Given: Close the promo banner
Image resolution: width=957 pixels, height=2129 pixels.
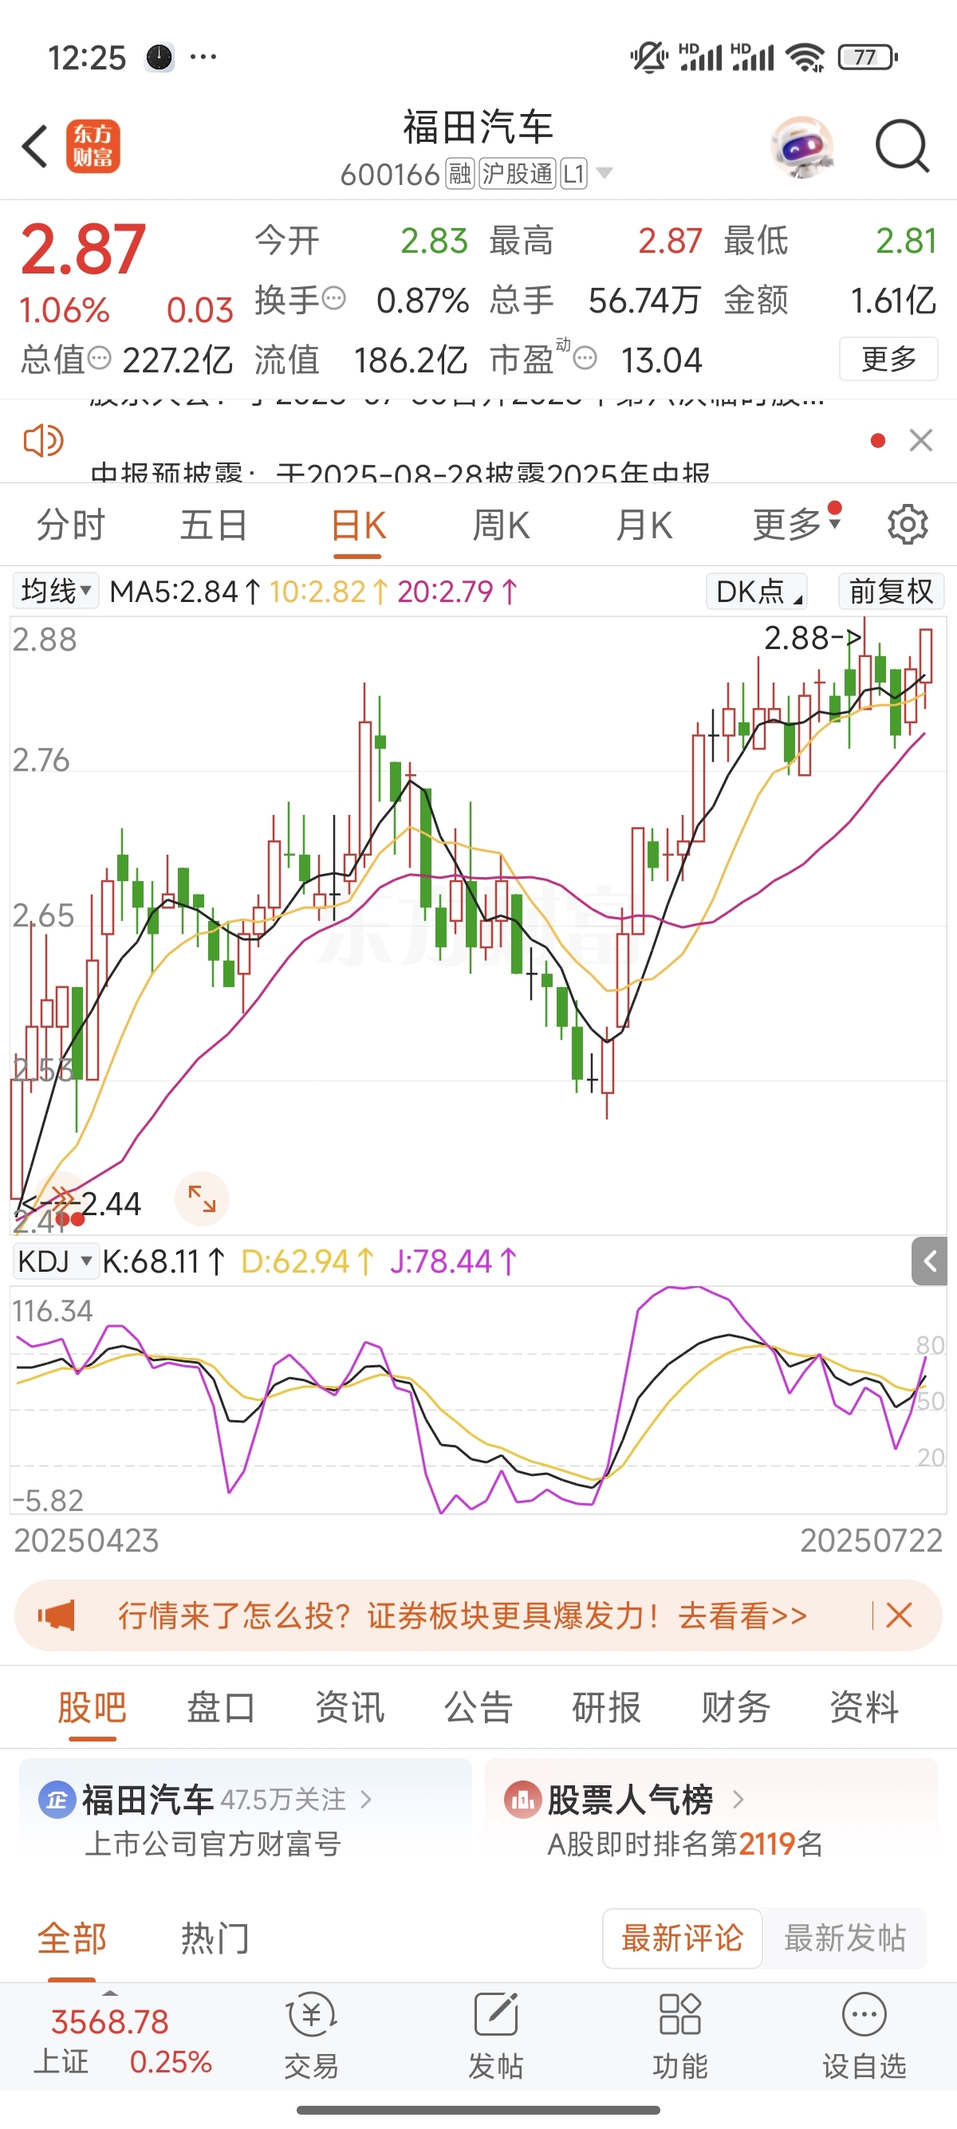Looking at the screenshot, I should coord(899,1615).
